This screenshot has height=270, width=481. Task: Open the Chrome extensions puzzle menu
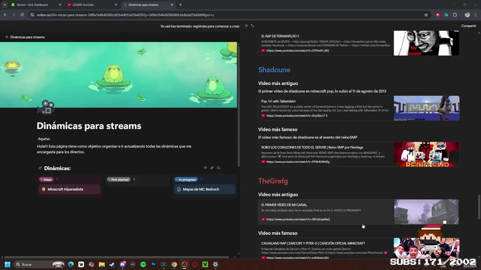[x=455, y=15]
